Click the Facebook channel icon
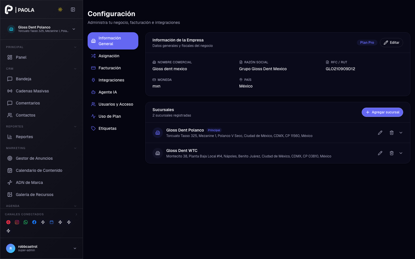415x259 pixels. (x=34, y=222)
